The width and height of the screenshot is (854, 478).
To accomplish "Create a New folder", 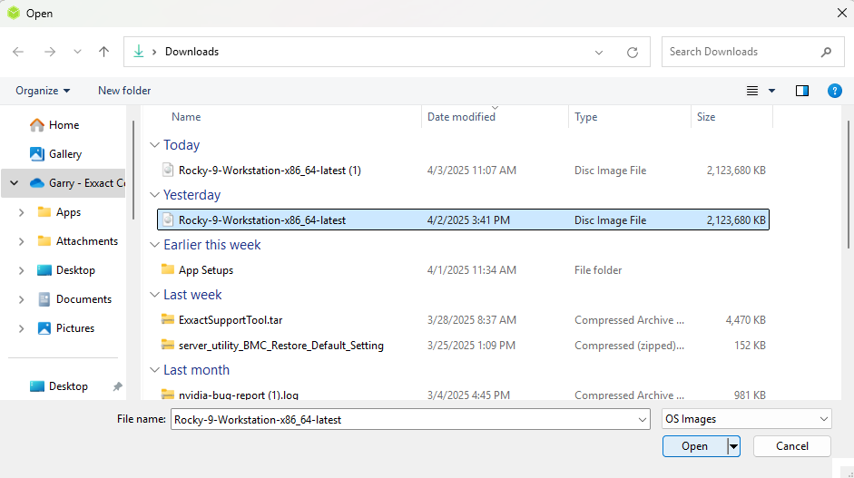I will tap(124, 91).
